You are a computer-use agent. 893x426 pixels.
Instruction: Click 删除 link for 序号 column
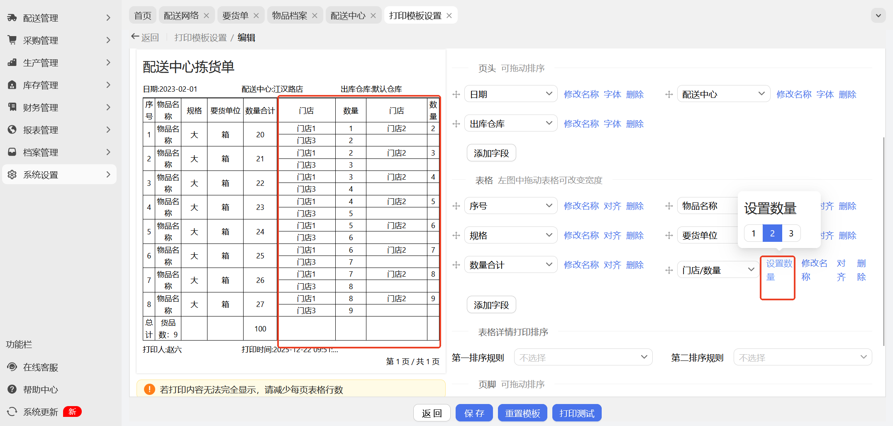(635, 206)
